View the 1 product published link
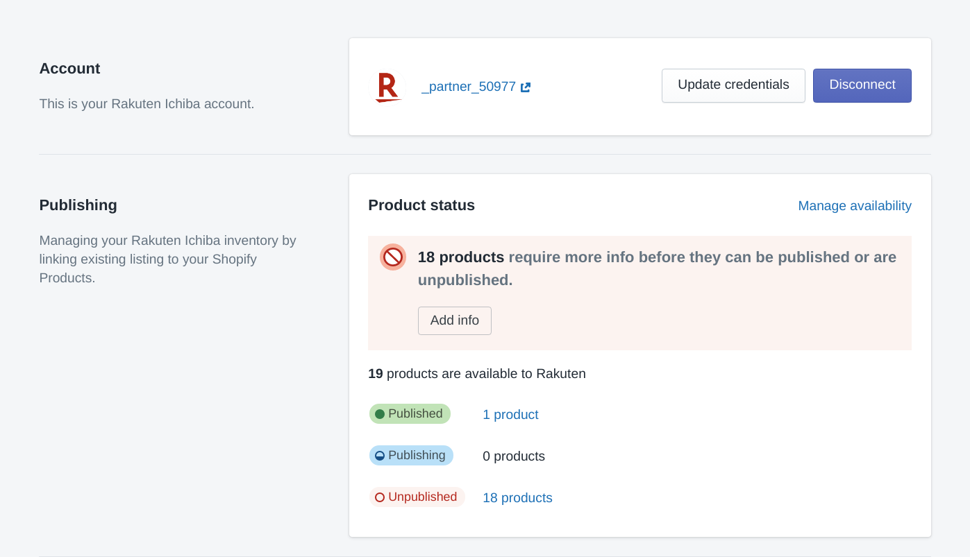 [x=510, y=415]
